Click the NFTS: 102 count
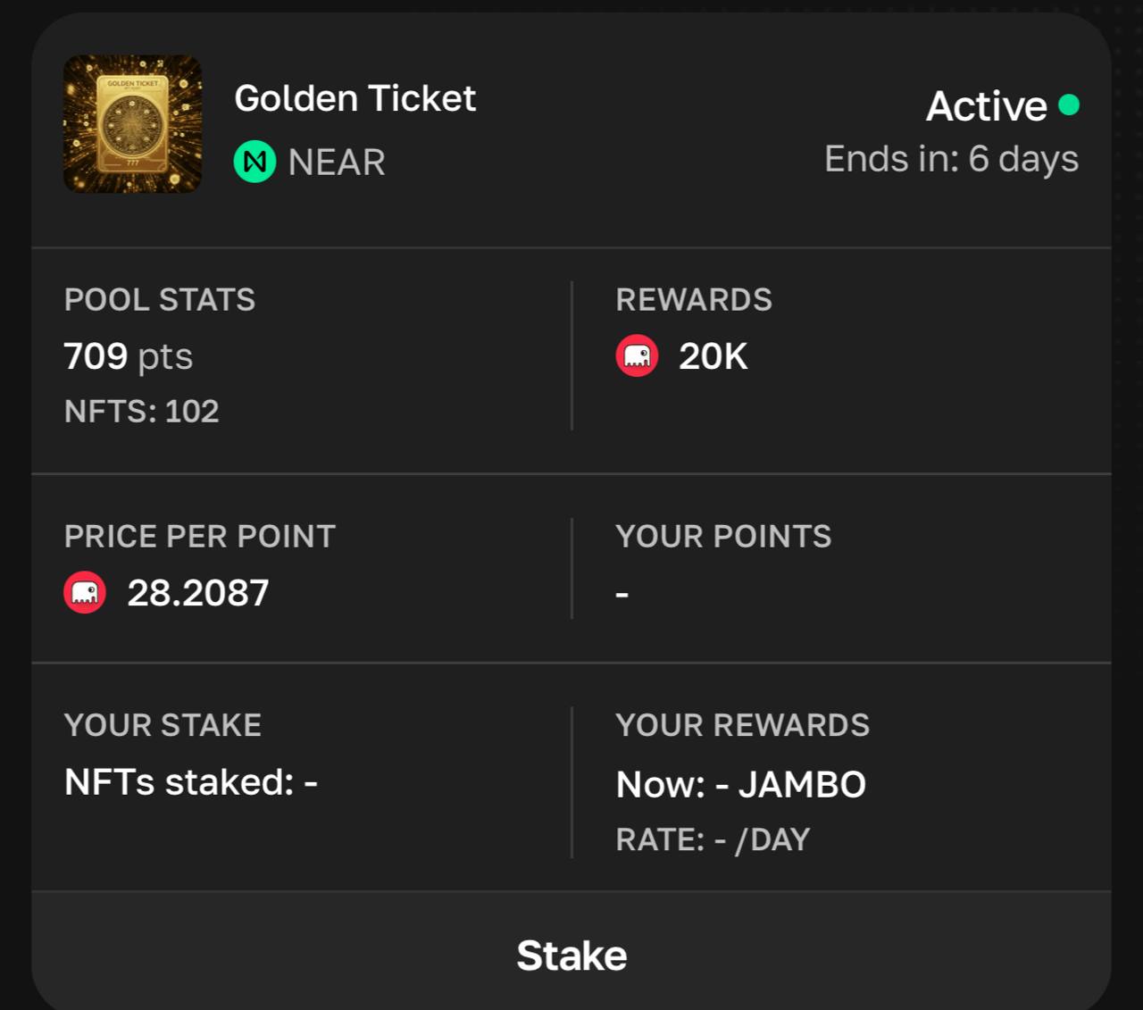Screen dimensions: 1143x1010 pos(142,411)
